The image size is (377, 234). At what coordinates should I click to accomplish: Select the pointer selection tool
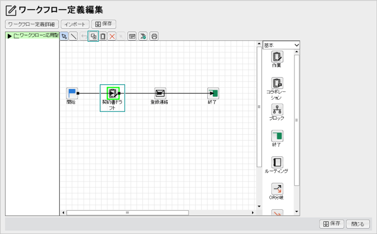64,36
